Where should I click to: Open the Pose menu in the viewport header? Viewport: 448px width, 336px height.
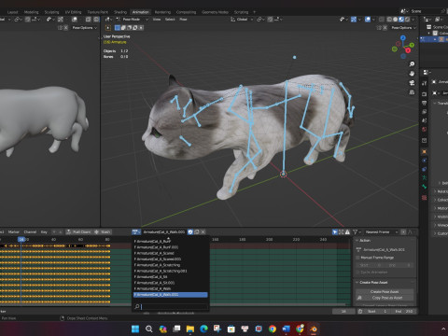pyautogui.click(x=183, y=20)
